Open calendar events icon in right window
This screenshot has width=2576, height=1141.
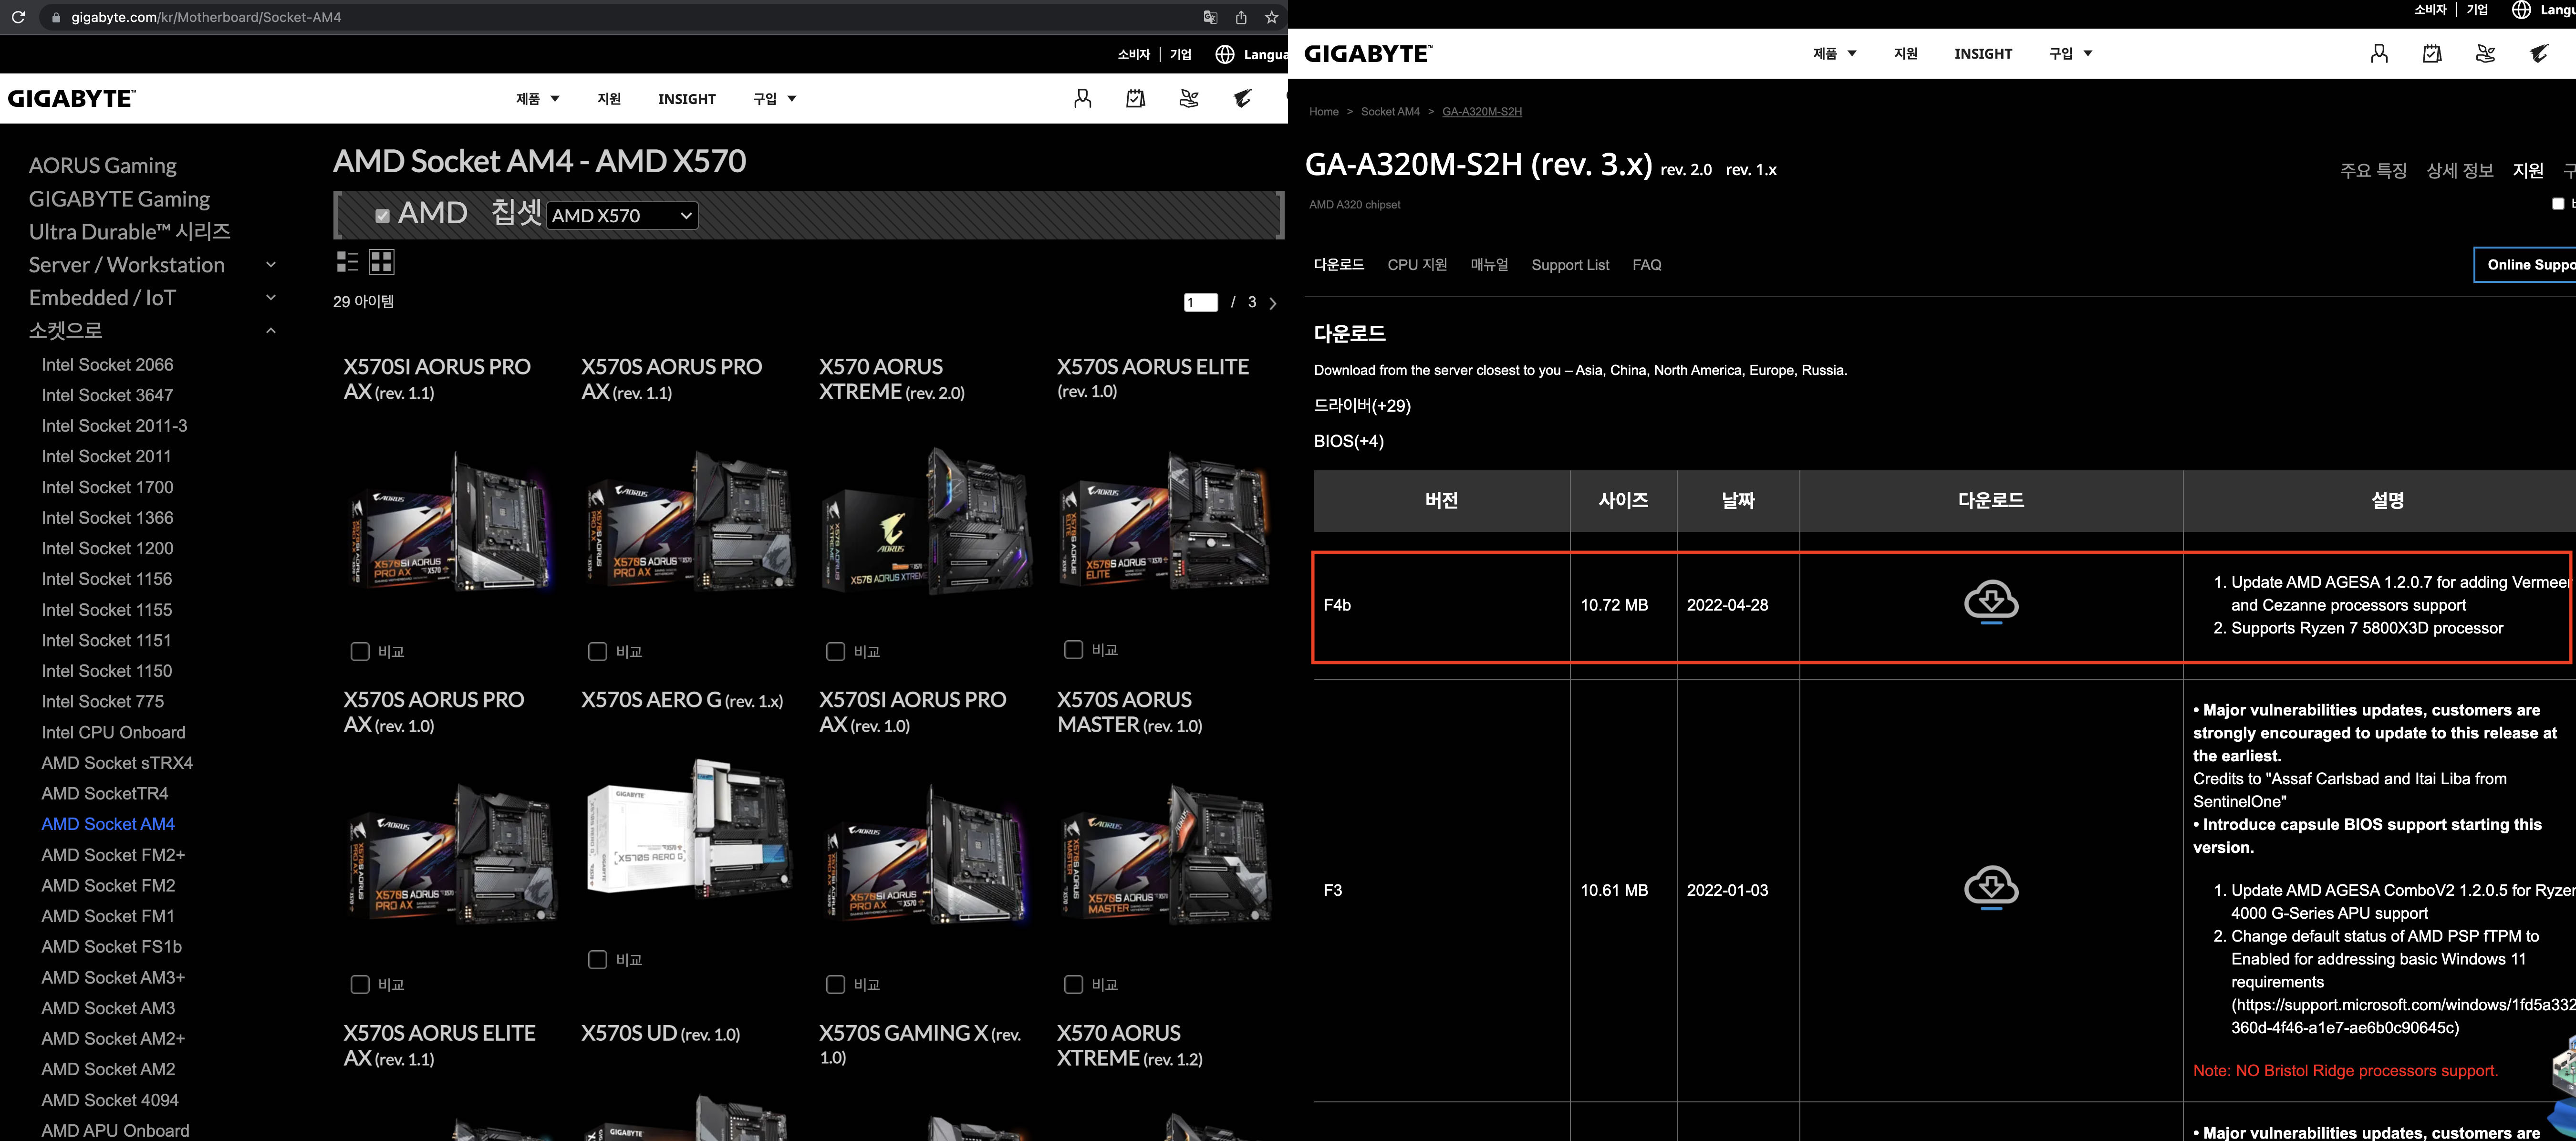tap(2432, 53)
